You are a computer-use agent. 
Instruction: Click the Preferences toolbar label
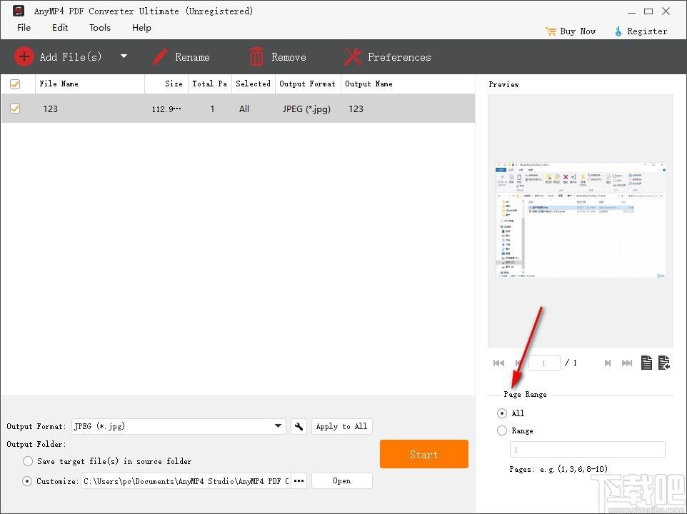point(399,57)
